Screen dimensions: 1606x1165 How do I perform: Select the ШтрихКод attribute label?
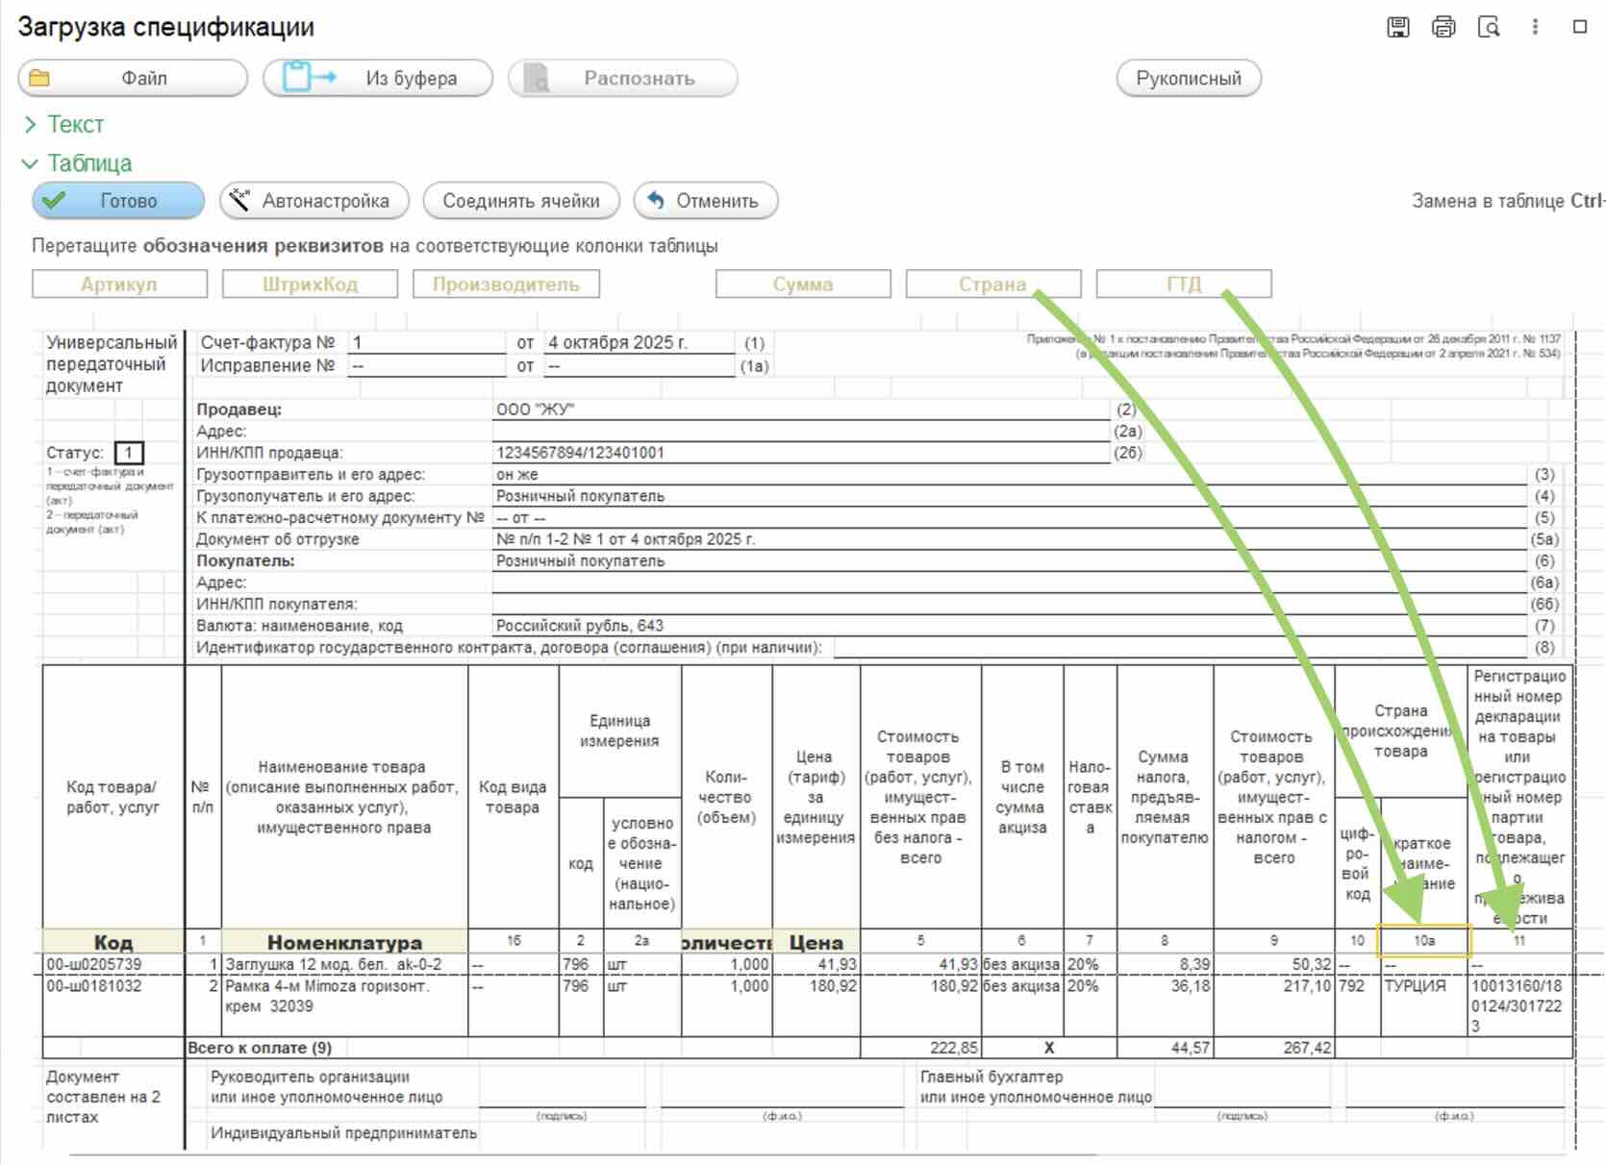(x=310, y=285)
